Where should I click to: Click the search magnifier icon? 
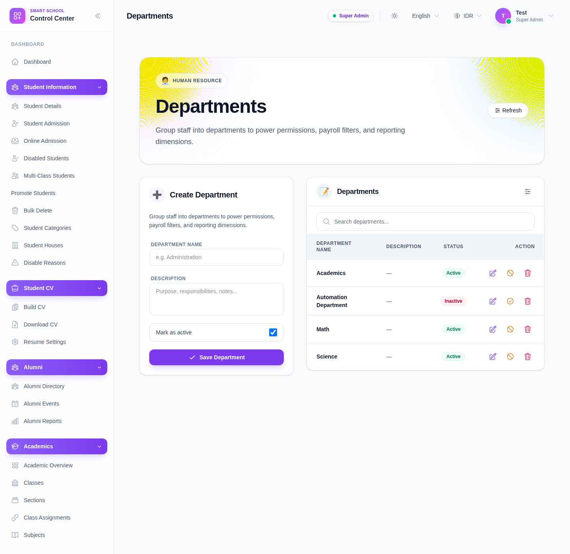(x=327, y=222)
